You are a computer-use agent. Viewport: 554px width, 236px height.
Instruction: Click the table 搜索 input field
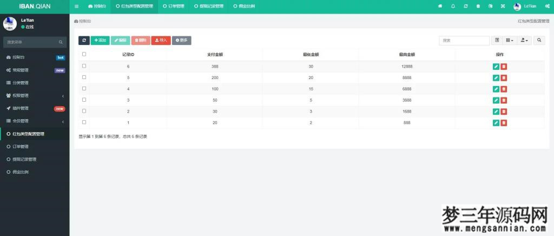pos(464,40)
